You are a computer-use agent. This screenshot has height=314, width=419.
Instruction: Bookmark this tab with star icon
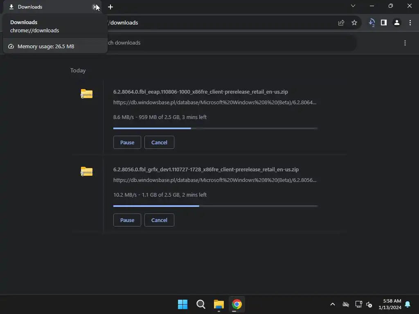(x=354, y=23)
